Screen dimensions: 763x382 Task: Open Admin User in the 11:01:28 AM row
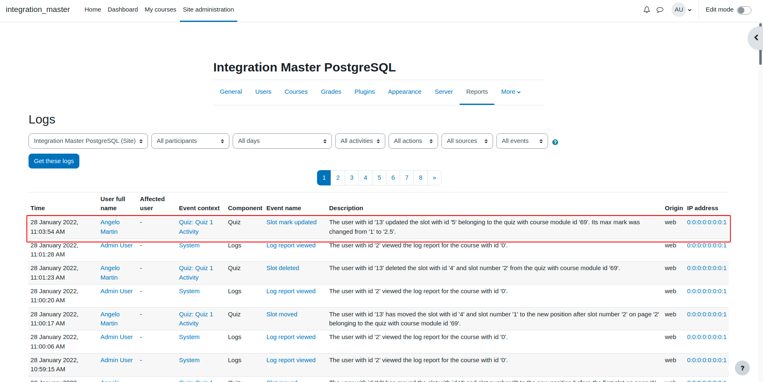click(117, 245)
